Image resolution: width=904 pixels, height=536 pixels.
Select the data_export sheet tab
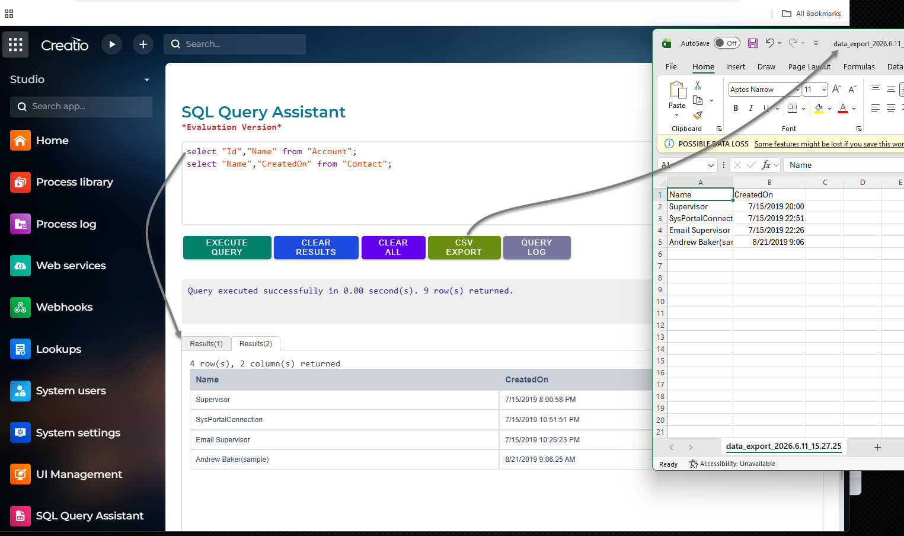pos(784,446)
